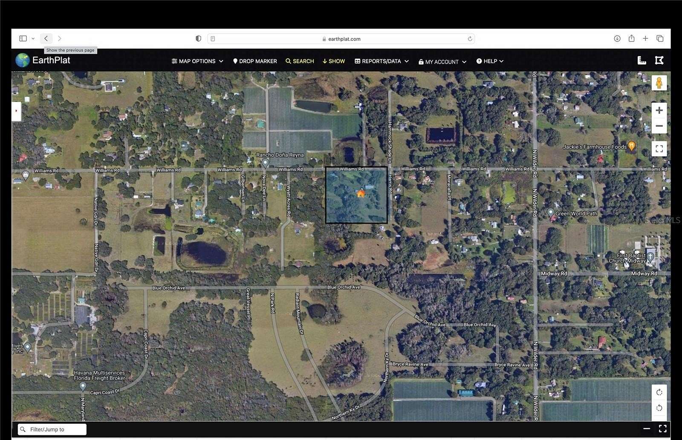Open the Search panel
Viewport: 682px width, 440px height.
point(299,61)
